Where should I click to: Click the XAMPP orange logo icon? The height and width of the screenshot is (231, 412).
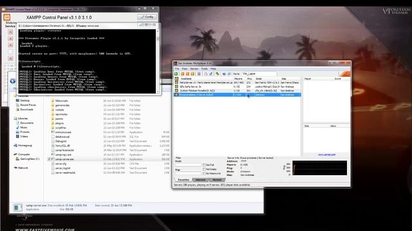click(7, 17)
